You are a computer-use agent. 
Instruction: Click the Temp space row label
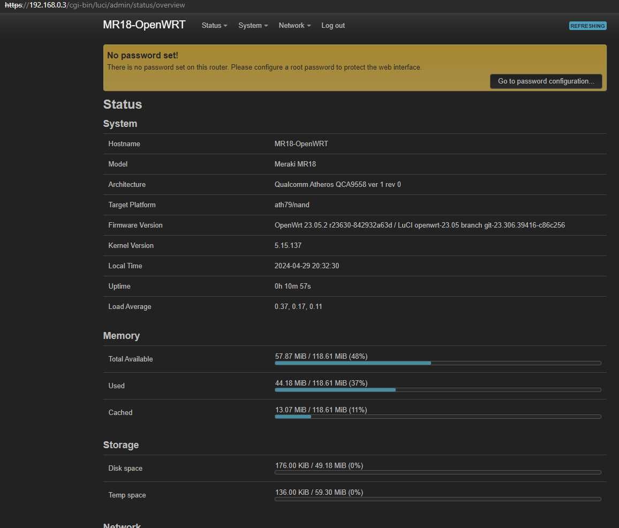[127, 495]
